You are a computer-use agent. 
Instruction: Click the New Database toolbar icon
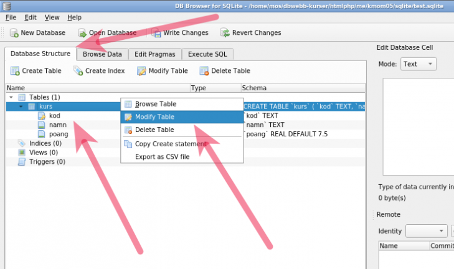14,33
